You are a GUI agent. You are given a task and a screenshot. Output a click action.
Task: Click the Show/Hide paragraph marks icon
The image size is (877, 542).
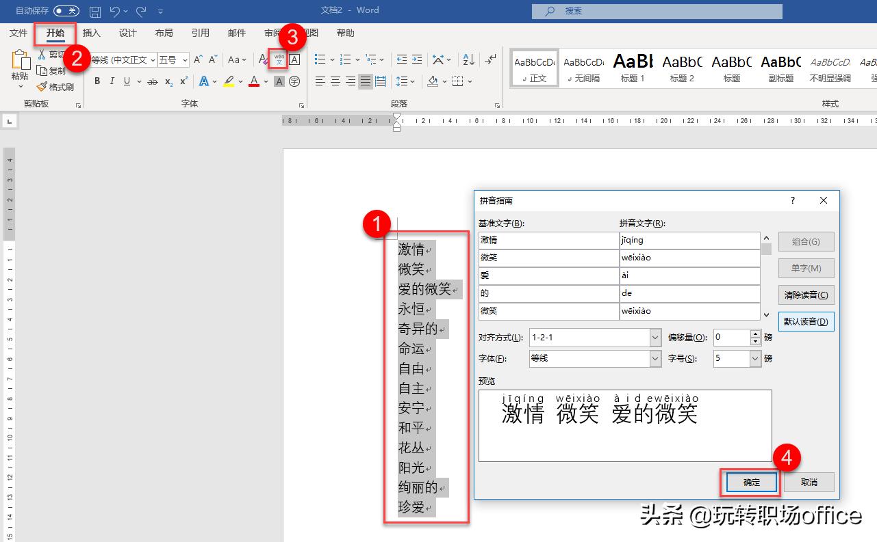[490, 60]
